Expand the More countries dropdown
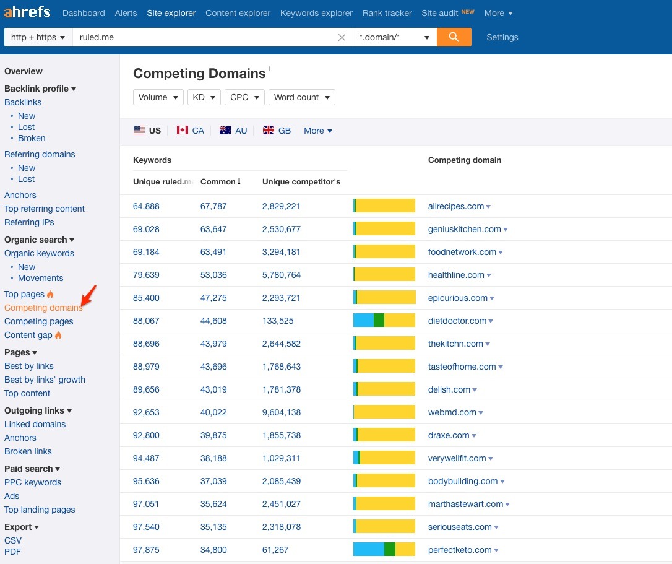The width and height of the screenshot is (672, 564). click(x=317, y=131)
